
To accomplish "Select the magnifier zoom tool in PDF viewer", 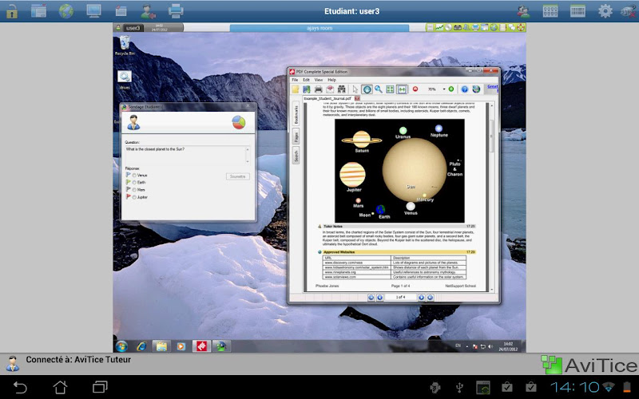I will pyautogui.click(x=379, y=89).
